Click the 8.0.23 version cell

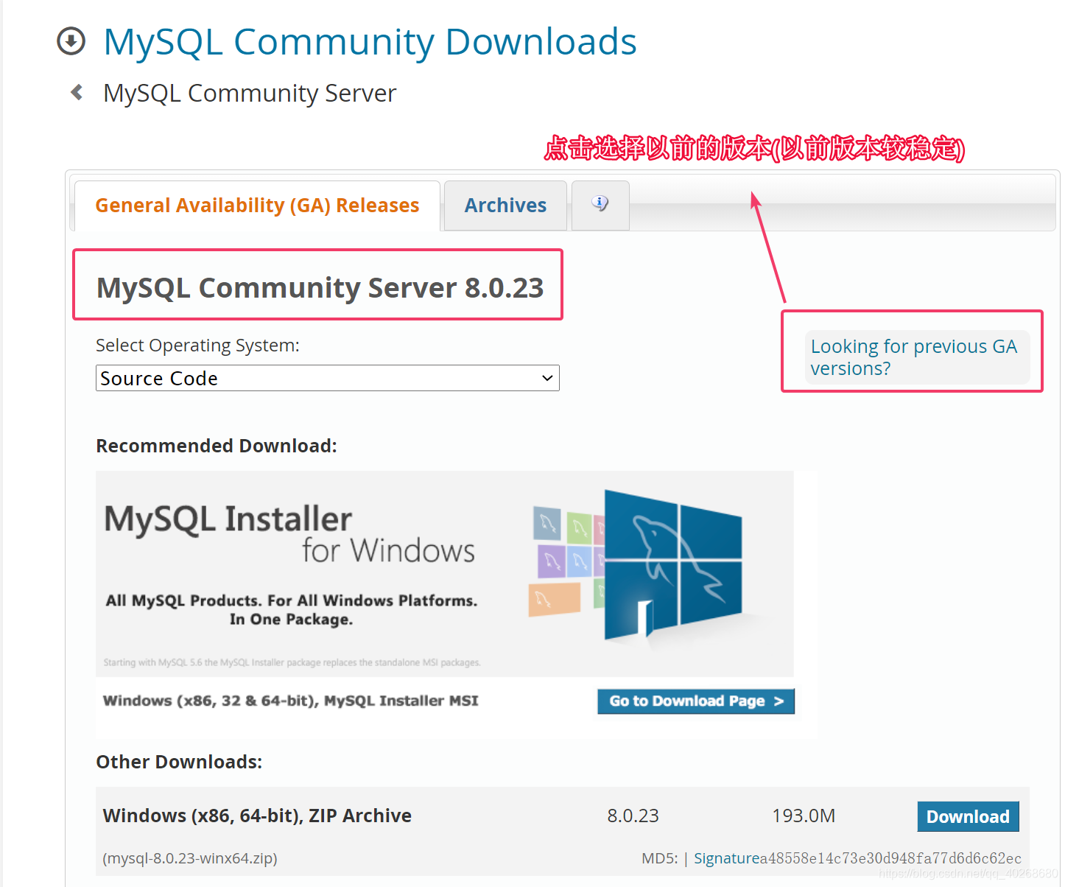pyautogui.click(x=633, y=816)
